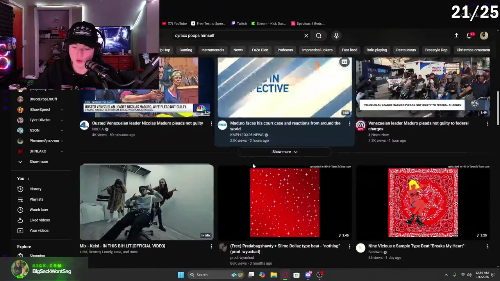The image size is (500, 281).
Task: Filter results by Impractical Jokers chip
Action: coord(317,50)
